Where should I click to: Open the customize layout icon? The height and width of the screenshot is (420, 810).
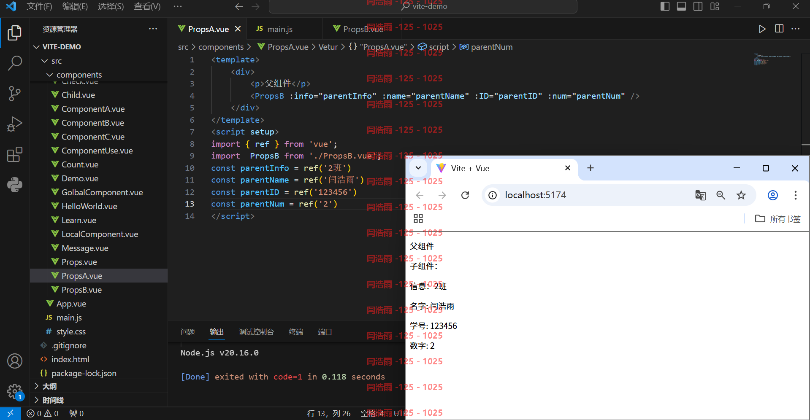coord(715,6)
